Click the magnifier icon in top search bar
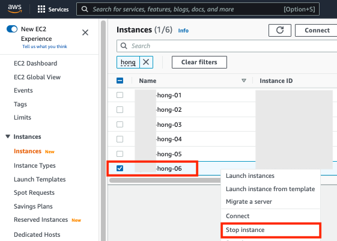 click(85, 9)
